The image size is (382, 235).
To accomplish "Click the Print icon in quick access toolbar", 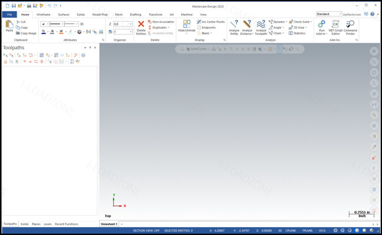I will click(29, 6).
